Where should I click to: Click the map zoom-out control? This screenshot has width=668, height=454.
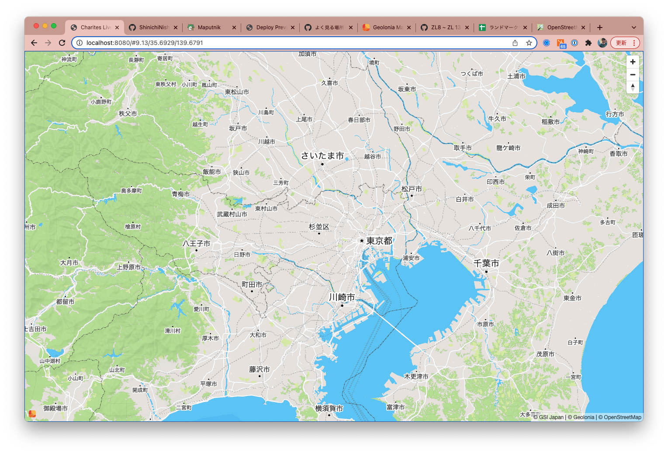pos(633,75)
